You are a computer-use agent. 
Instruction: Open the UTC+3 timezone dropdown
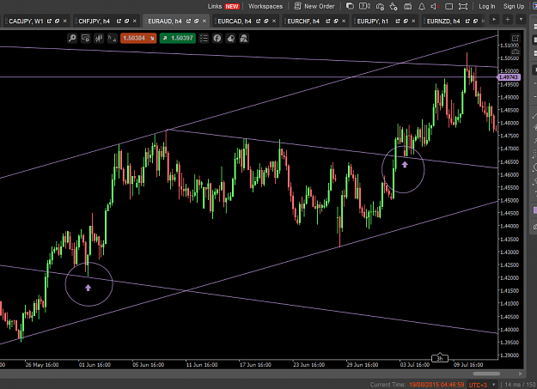(x=482, y=385)
